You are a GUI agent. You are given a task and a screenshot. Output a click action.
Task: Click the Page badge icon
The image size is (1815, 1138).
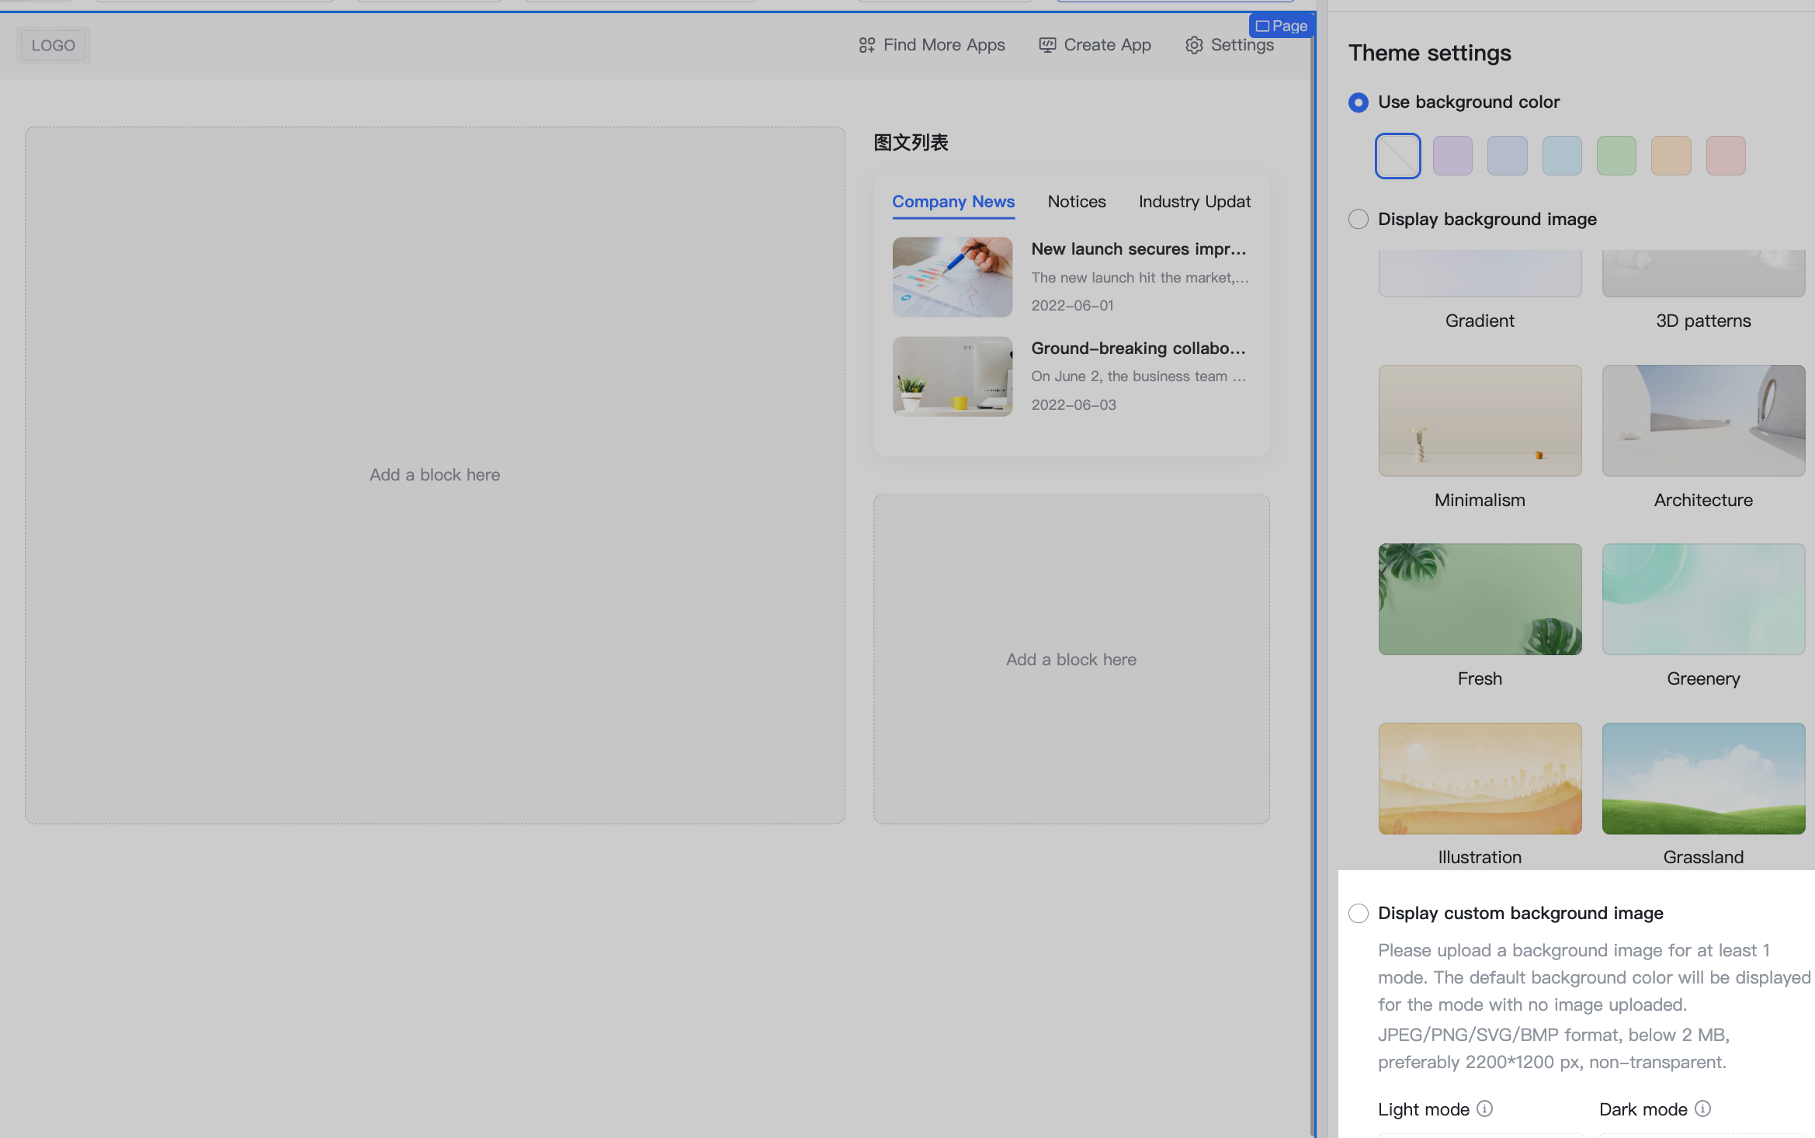pyautogui.click(x=1263, y=26)
